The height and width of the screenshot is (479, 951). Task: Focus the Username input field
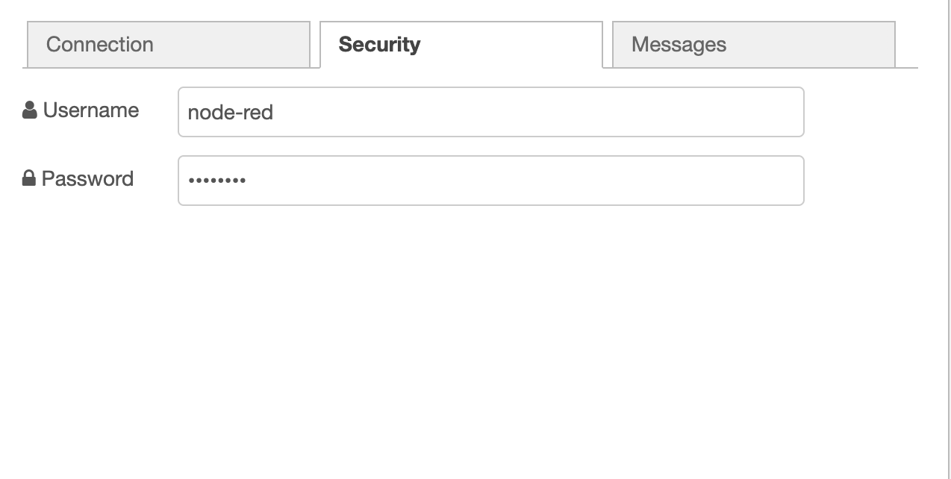(490, 112)
